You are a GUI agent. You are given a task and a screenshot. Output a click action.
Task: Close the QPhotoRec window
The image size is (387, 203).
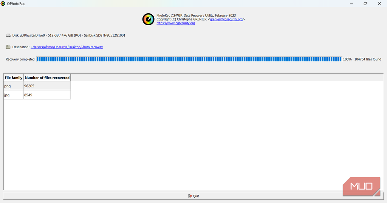(379, 3)
